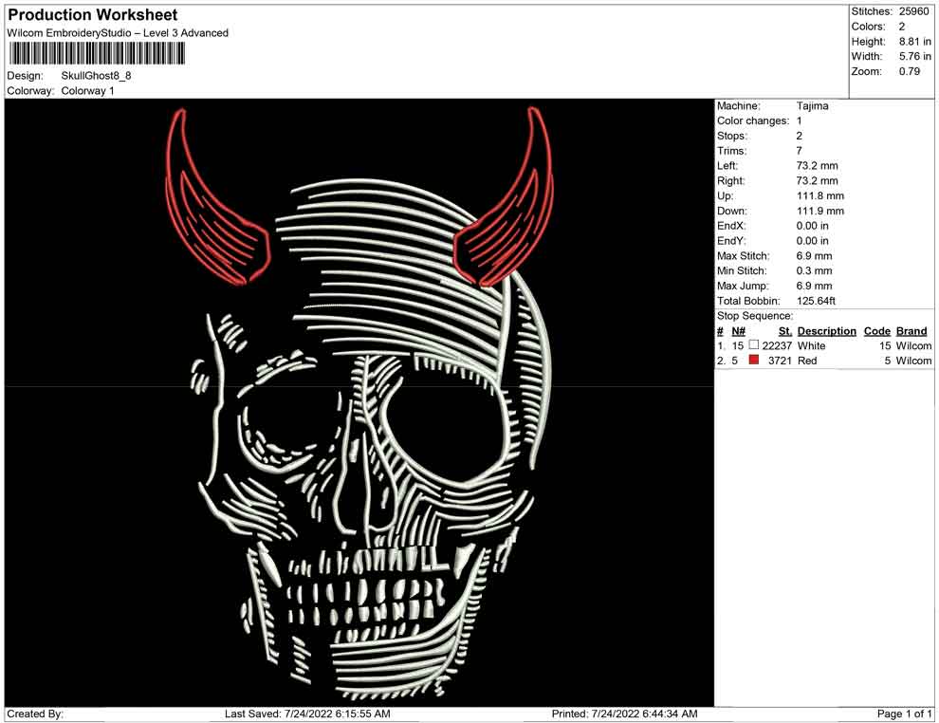Click the St. column header
Viewport: 939px width, 723px height.
point(784,331)
